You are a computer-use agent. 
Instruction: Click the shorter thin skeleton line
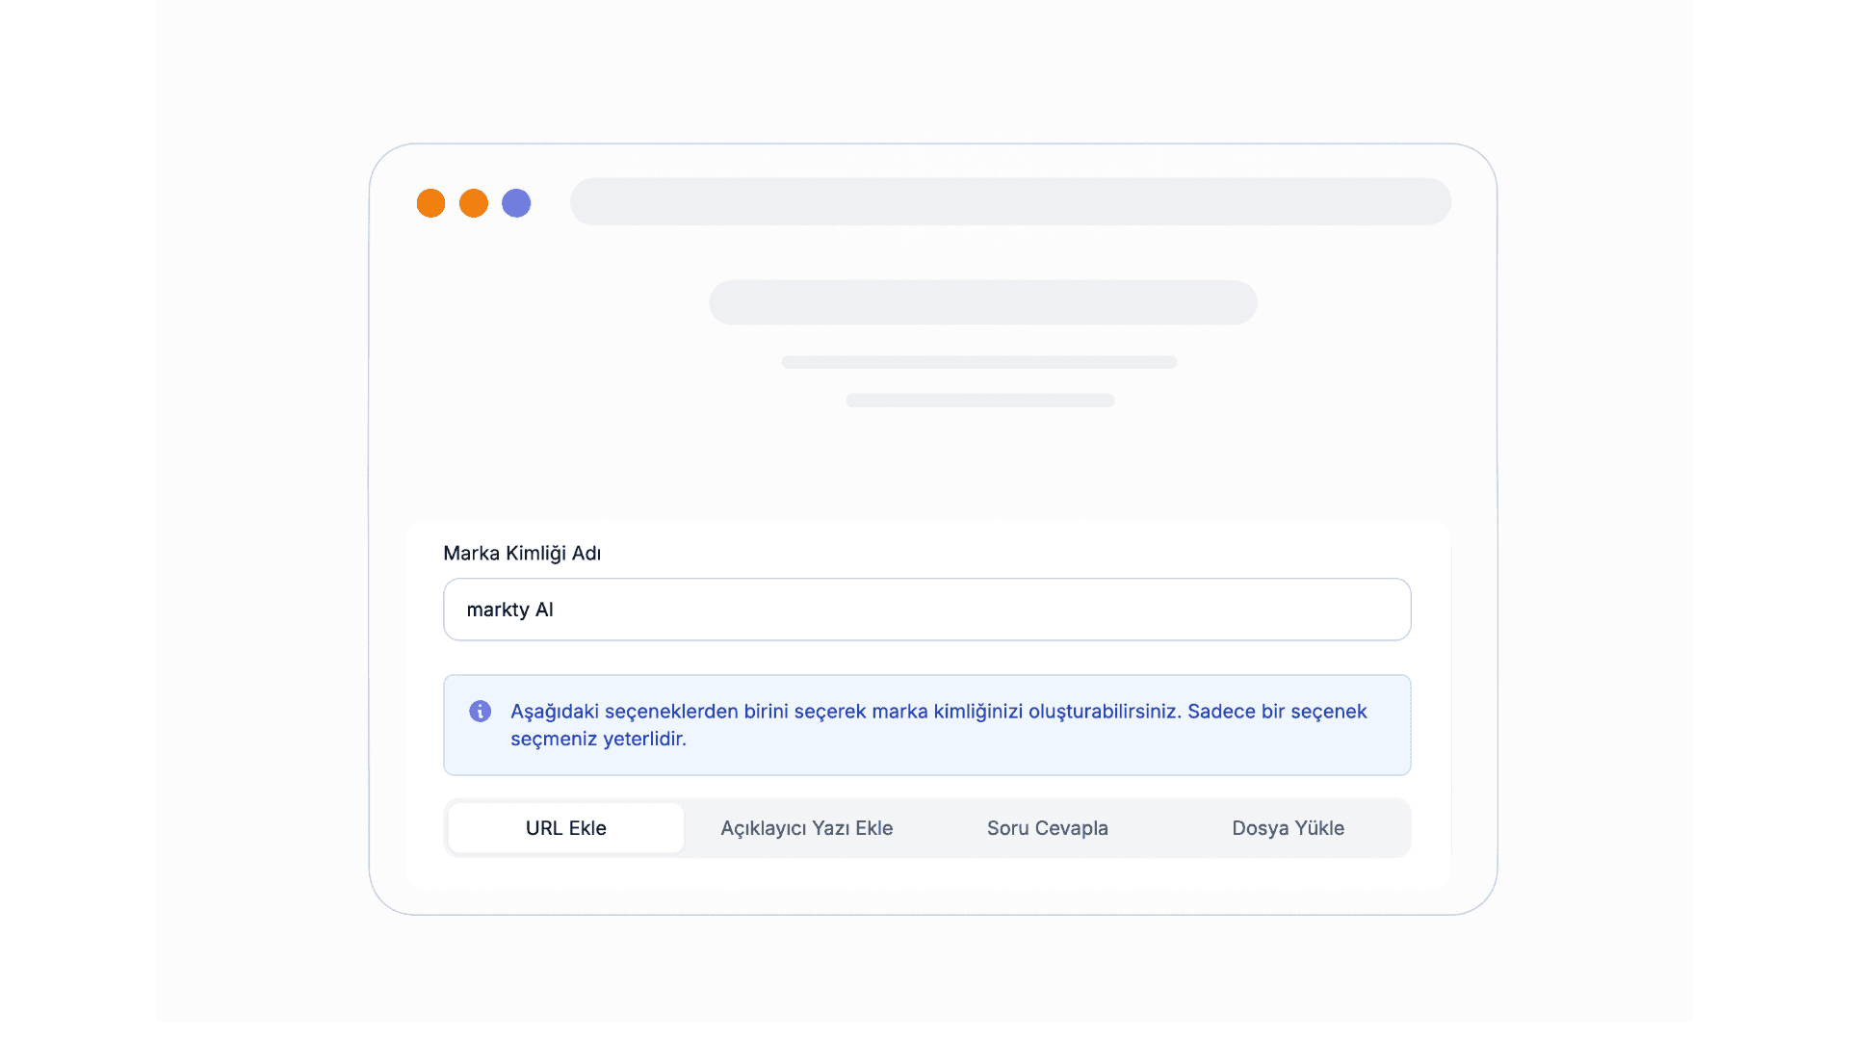(x=979, y=401)
